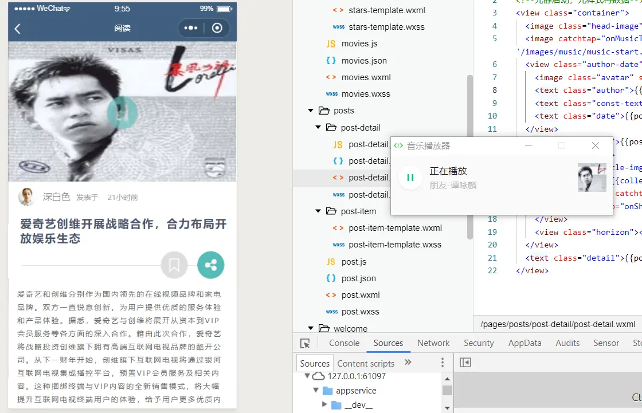Select the Content scripts sub-tab

click(366, 364)
